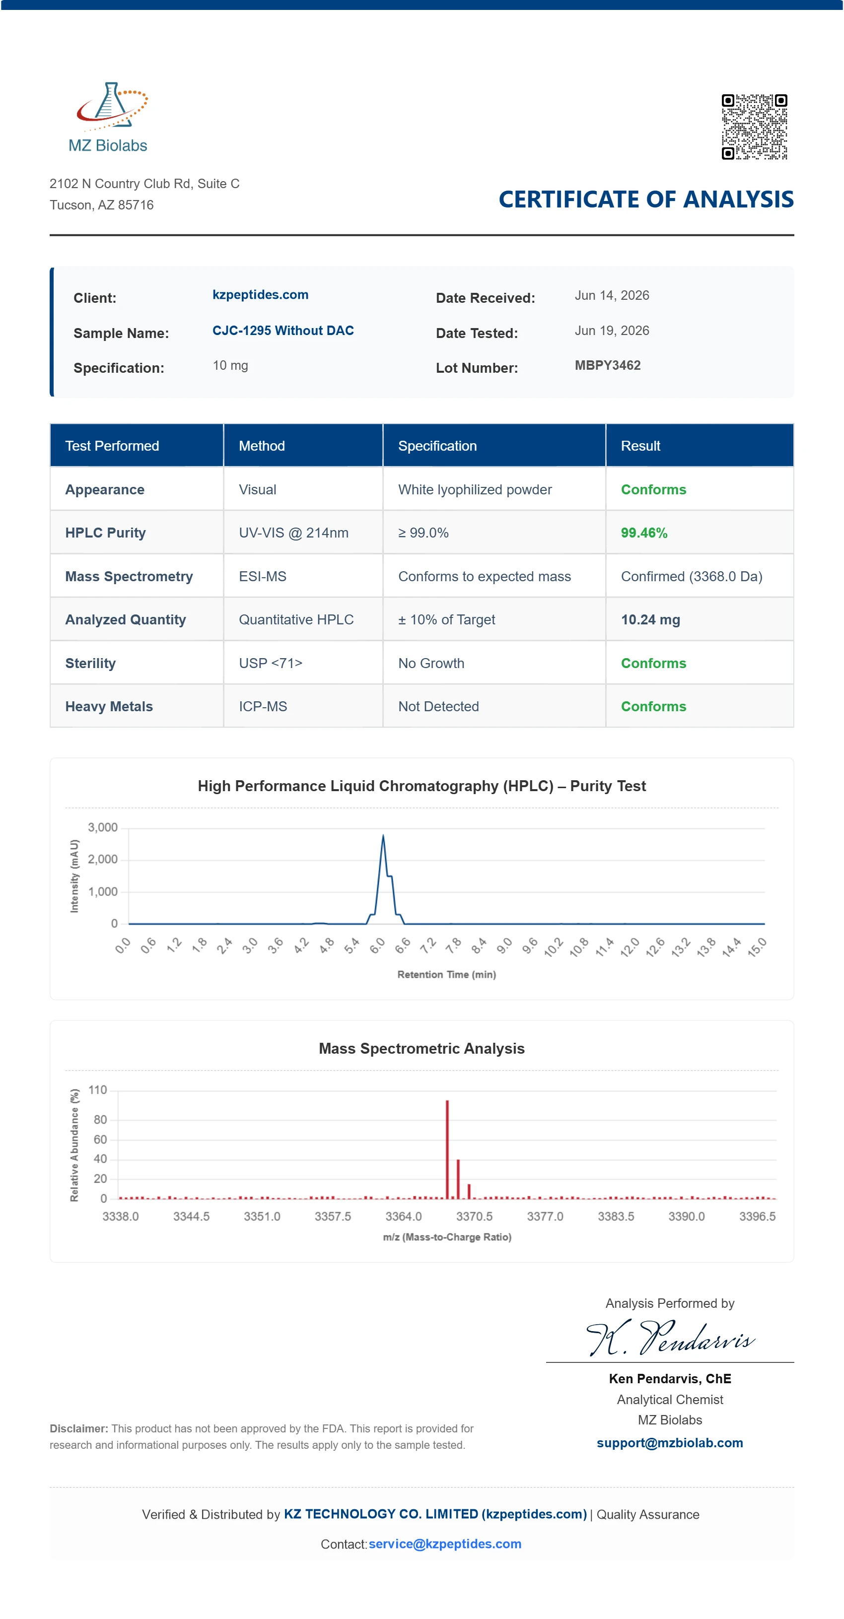This screenshot has height=1619, width=844.
Task: Click the Tucson, AZ 85716 address line
Action: click(x=101, y=205)
